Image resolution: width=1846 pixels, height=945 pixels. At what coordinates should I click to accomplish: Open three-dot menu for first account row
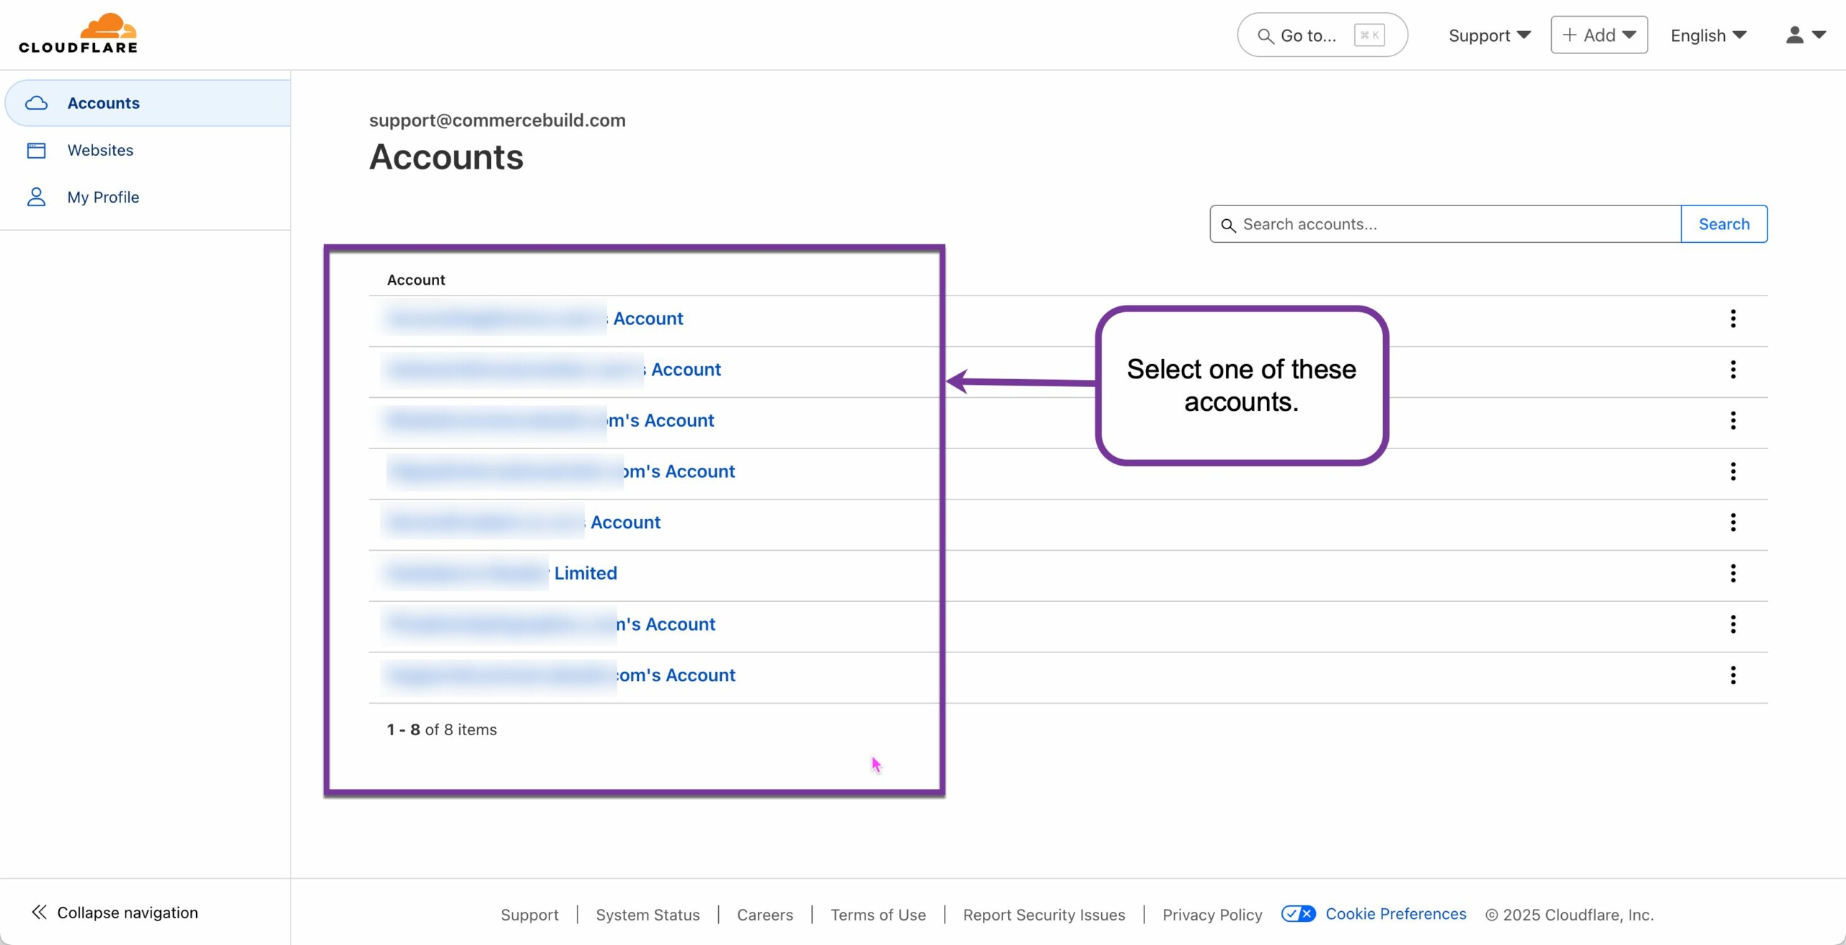click(x=1733, y=319)
